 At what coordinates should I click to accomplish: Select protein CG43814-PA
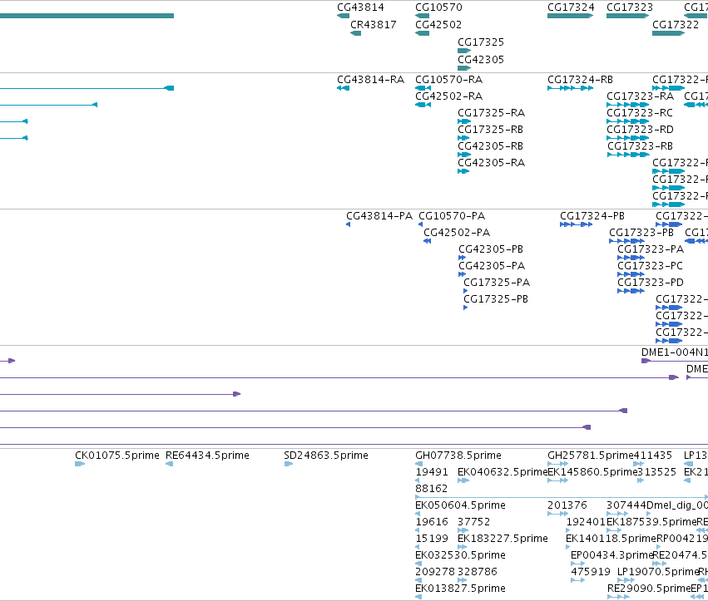[x=379, y=217]
